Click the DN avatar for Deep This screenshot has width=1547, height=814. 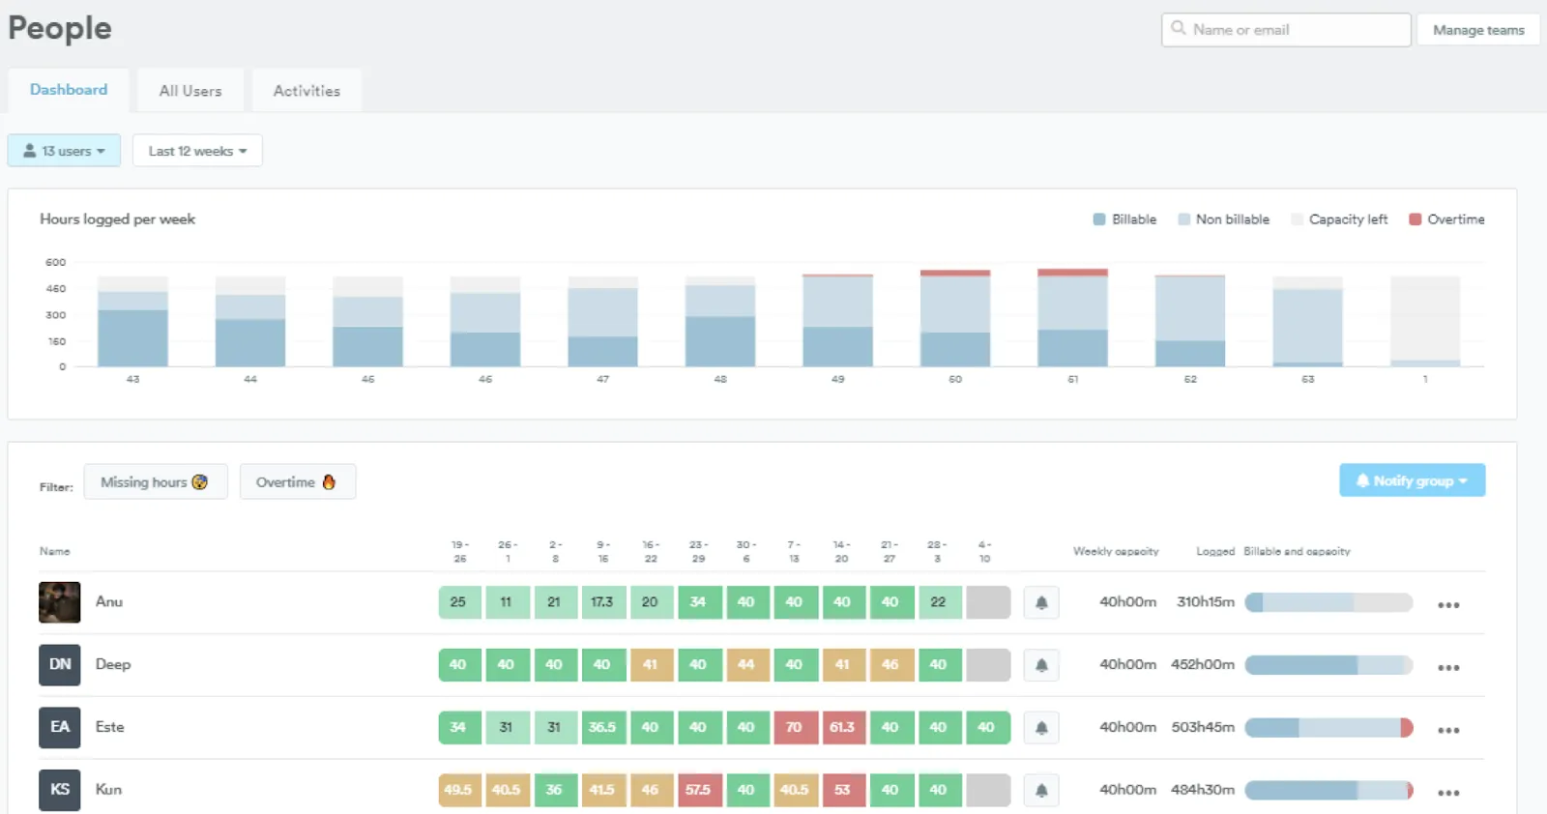click(x=60, y=665)
